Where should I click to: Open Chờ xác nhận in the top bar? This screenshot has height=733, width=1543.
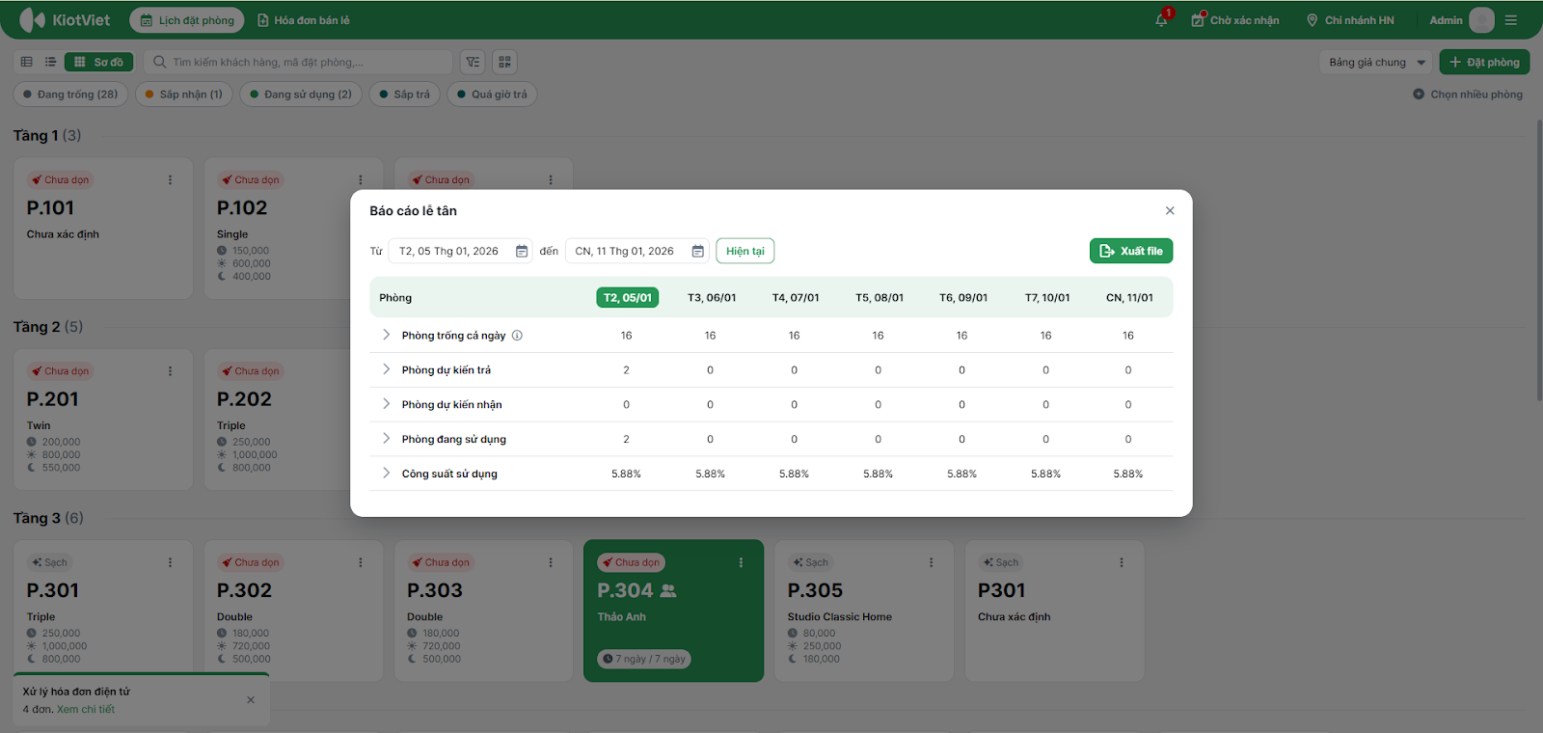pyautogui.click(x=1235, y=20)
